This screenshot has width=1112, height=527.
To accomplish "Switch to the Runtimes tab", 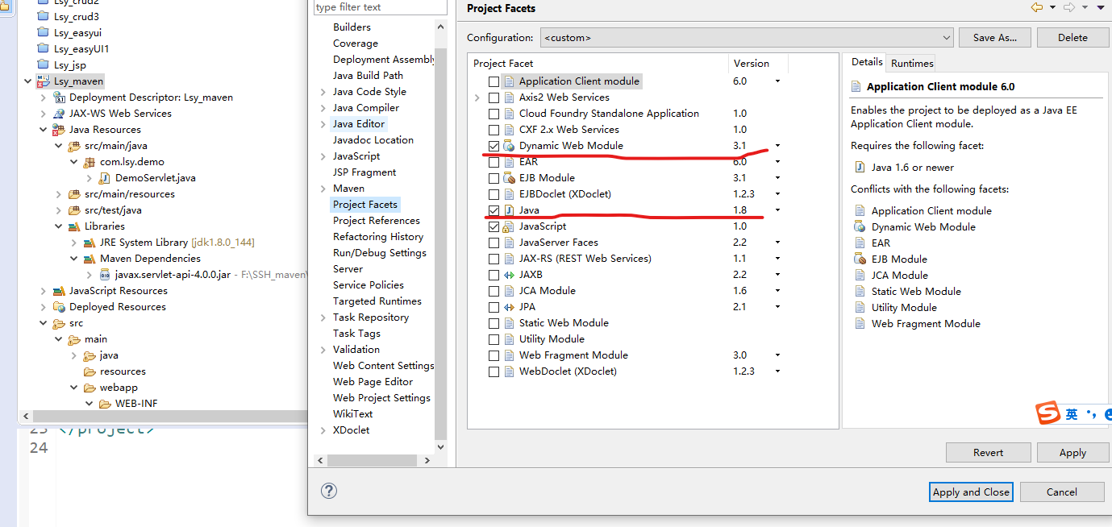I will (912, 63).
